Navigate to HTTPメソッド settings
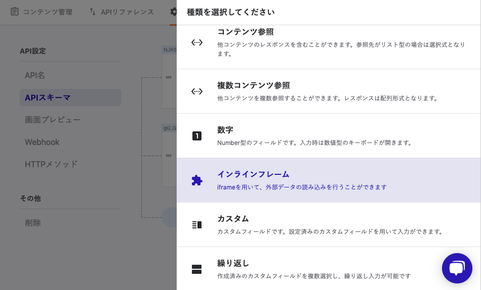The height and width of the screenshot is (290, 481). click(x=51, y=164)
